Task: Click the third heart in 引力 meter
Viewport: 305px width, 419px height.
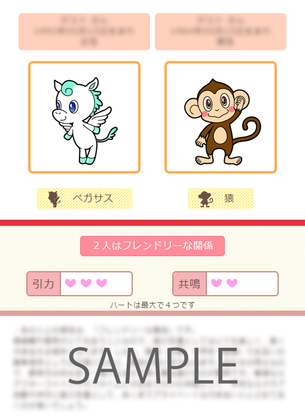Action: pos(102,283)
